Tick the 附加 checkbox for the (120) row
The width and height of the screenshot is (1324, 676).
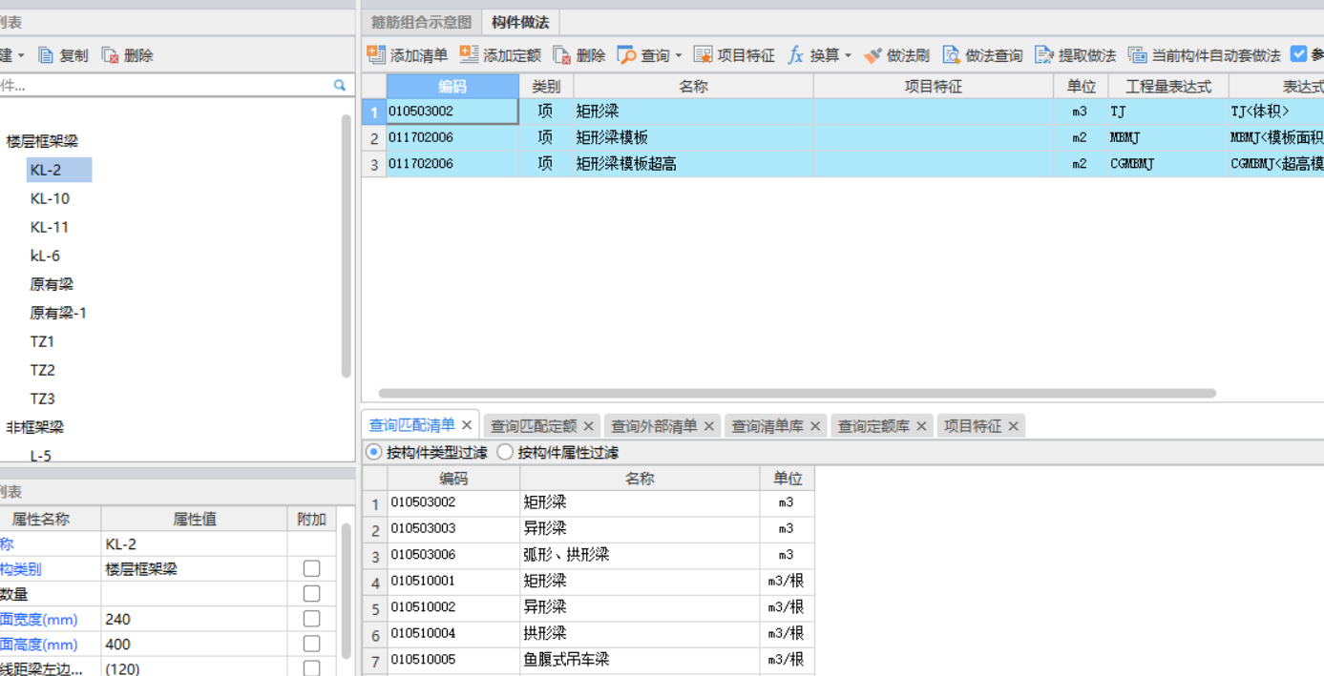coord(311,668)
